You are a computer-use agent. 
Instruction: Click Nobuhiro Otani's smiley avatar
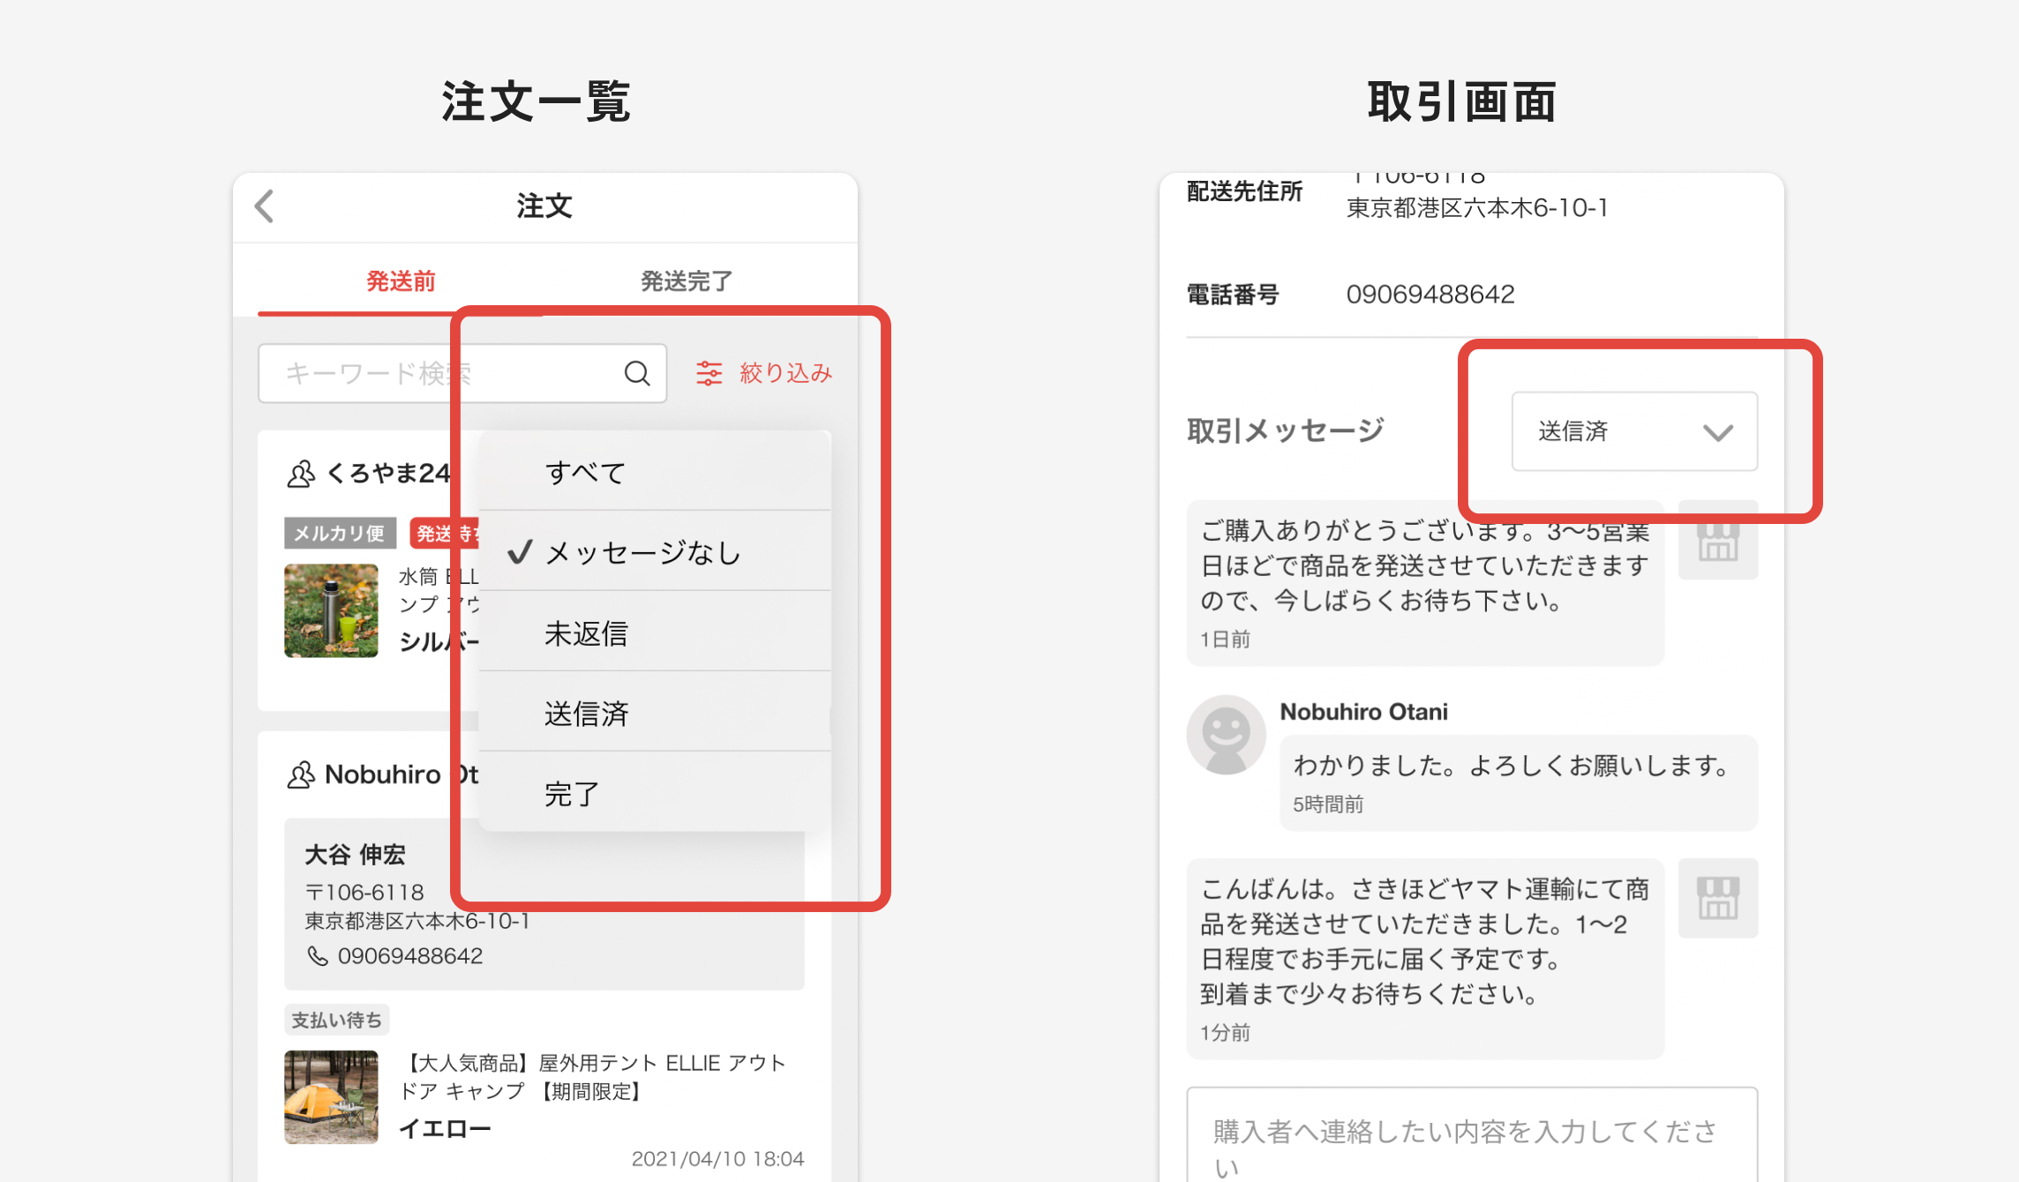pyautogui.click(x=1226, y=735)
